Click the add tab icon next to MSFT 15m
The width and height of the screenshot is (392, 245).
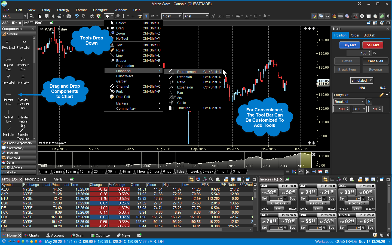[x=51, y=23]
